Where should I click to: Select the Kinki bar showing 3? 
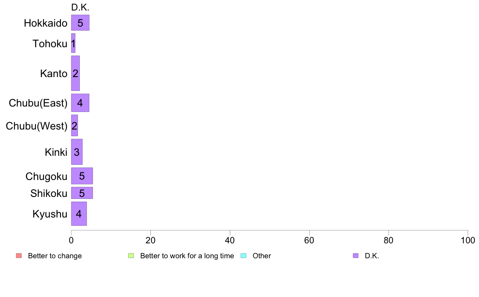pos(77,152)
